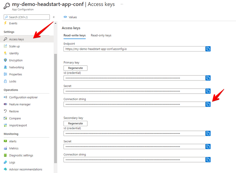Click the Locks padlock icon
236x173 pixels.
tap(5, 81)
